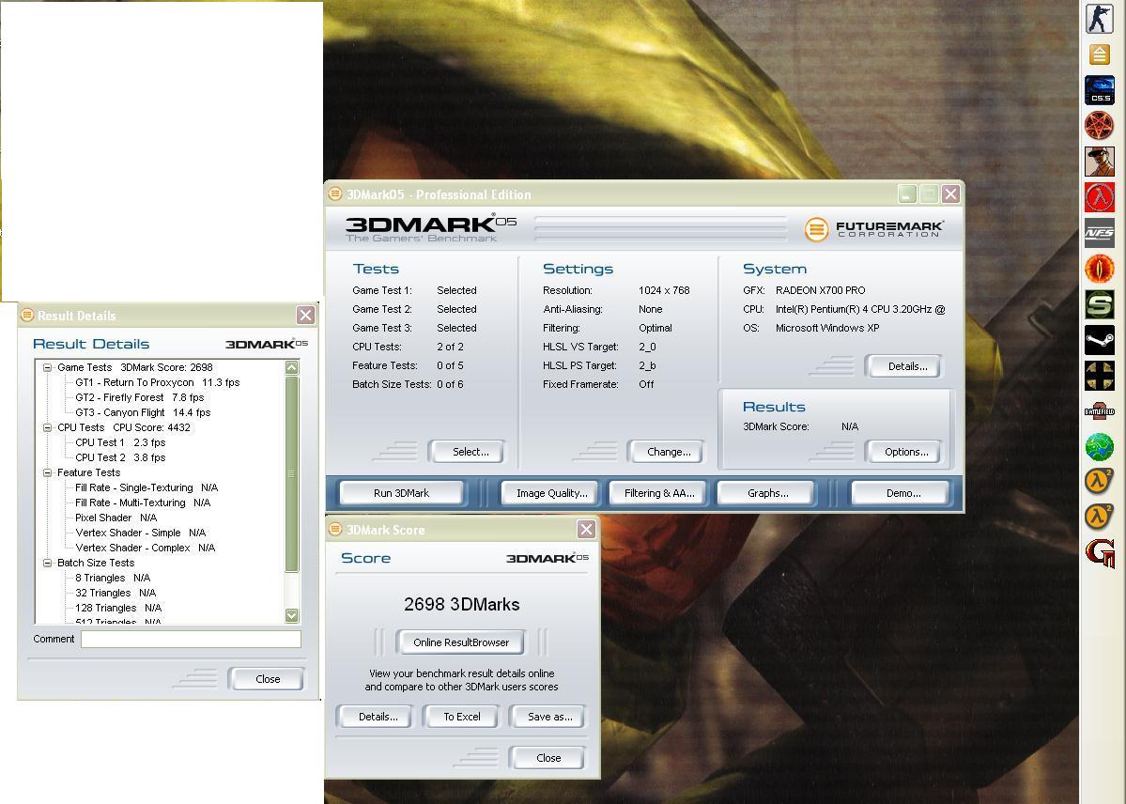
Task: Select the Pixel Shader row
Action: point(116,518)
